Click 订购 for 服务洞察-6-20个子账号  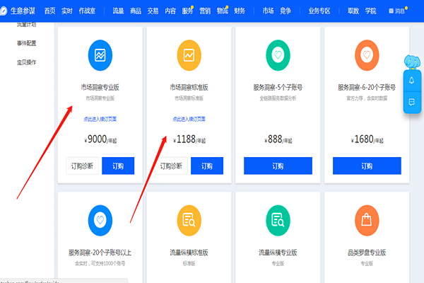pos(367,166)
